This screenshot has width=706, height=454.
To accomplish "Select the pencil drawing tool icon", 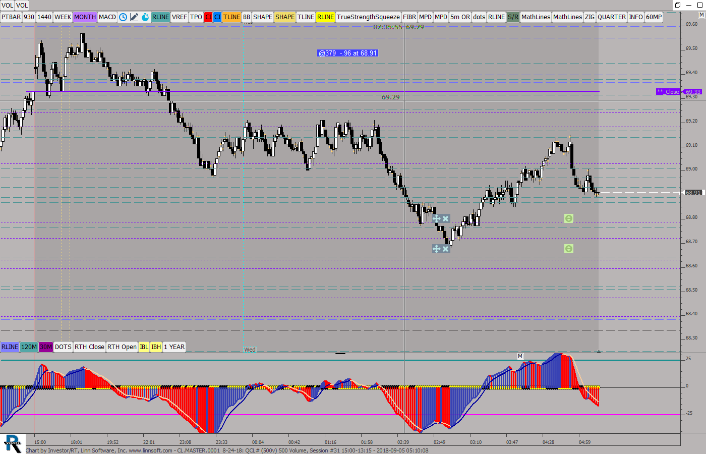I will coord(134,17).
